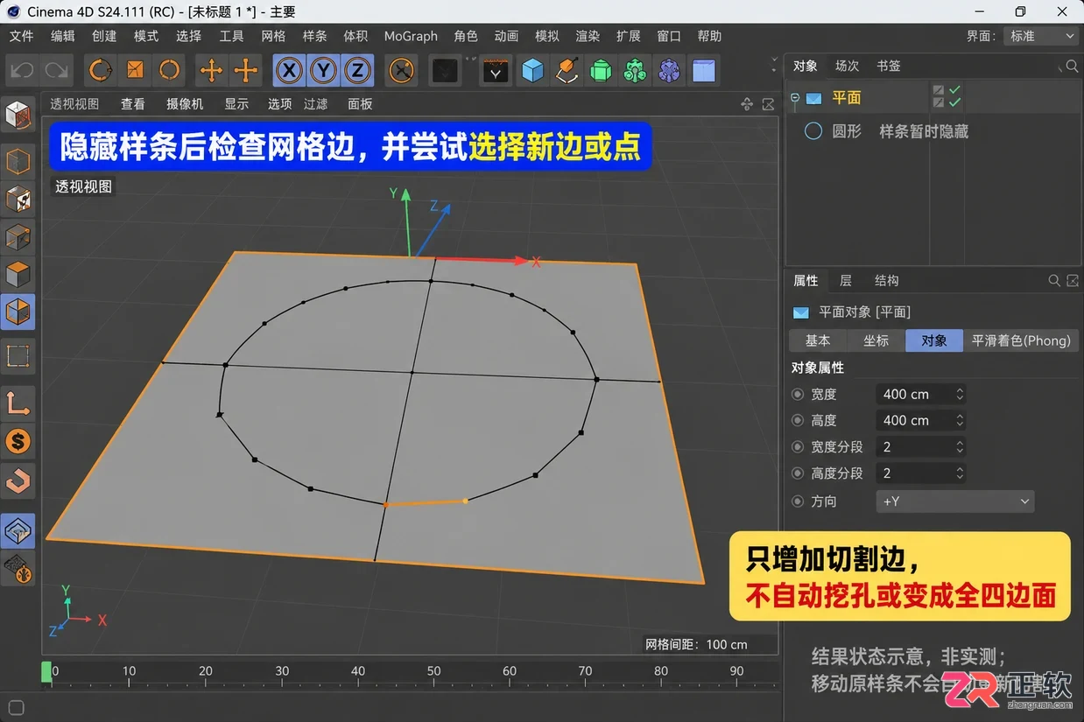Toggle the highlighted locked workplane icon

point(18,530)
